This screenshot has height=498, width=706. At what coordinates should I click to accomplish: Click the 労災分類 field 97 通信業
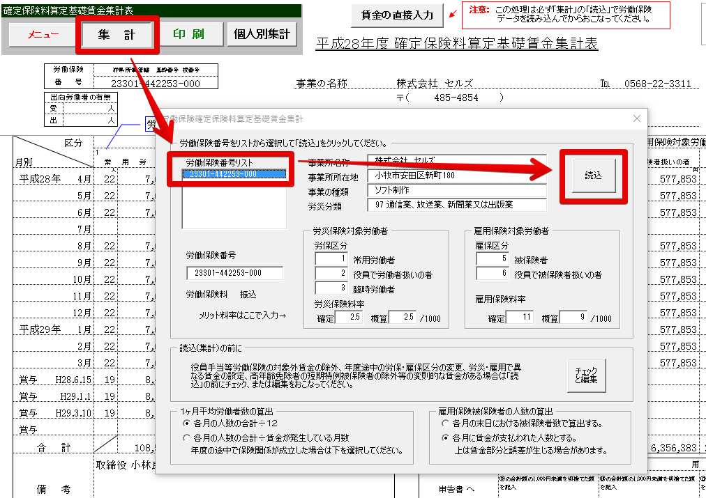pos(457,205)
